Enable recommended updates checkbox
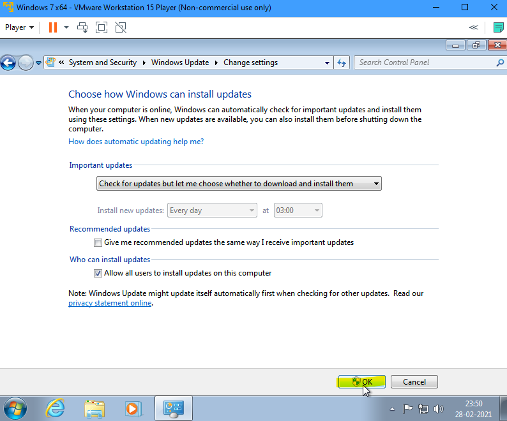This screenshot has width=507, height=421. [98, 242]
